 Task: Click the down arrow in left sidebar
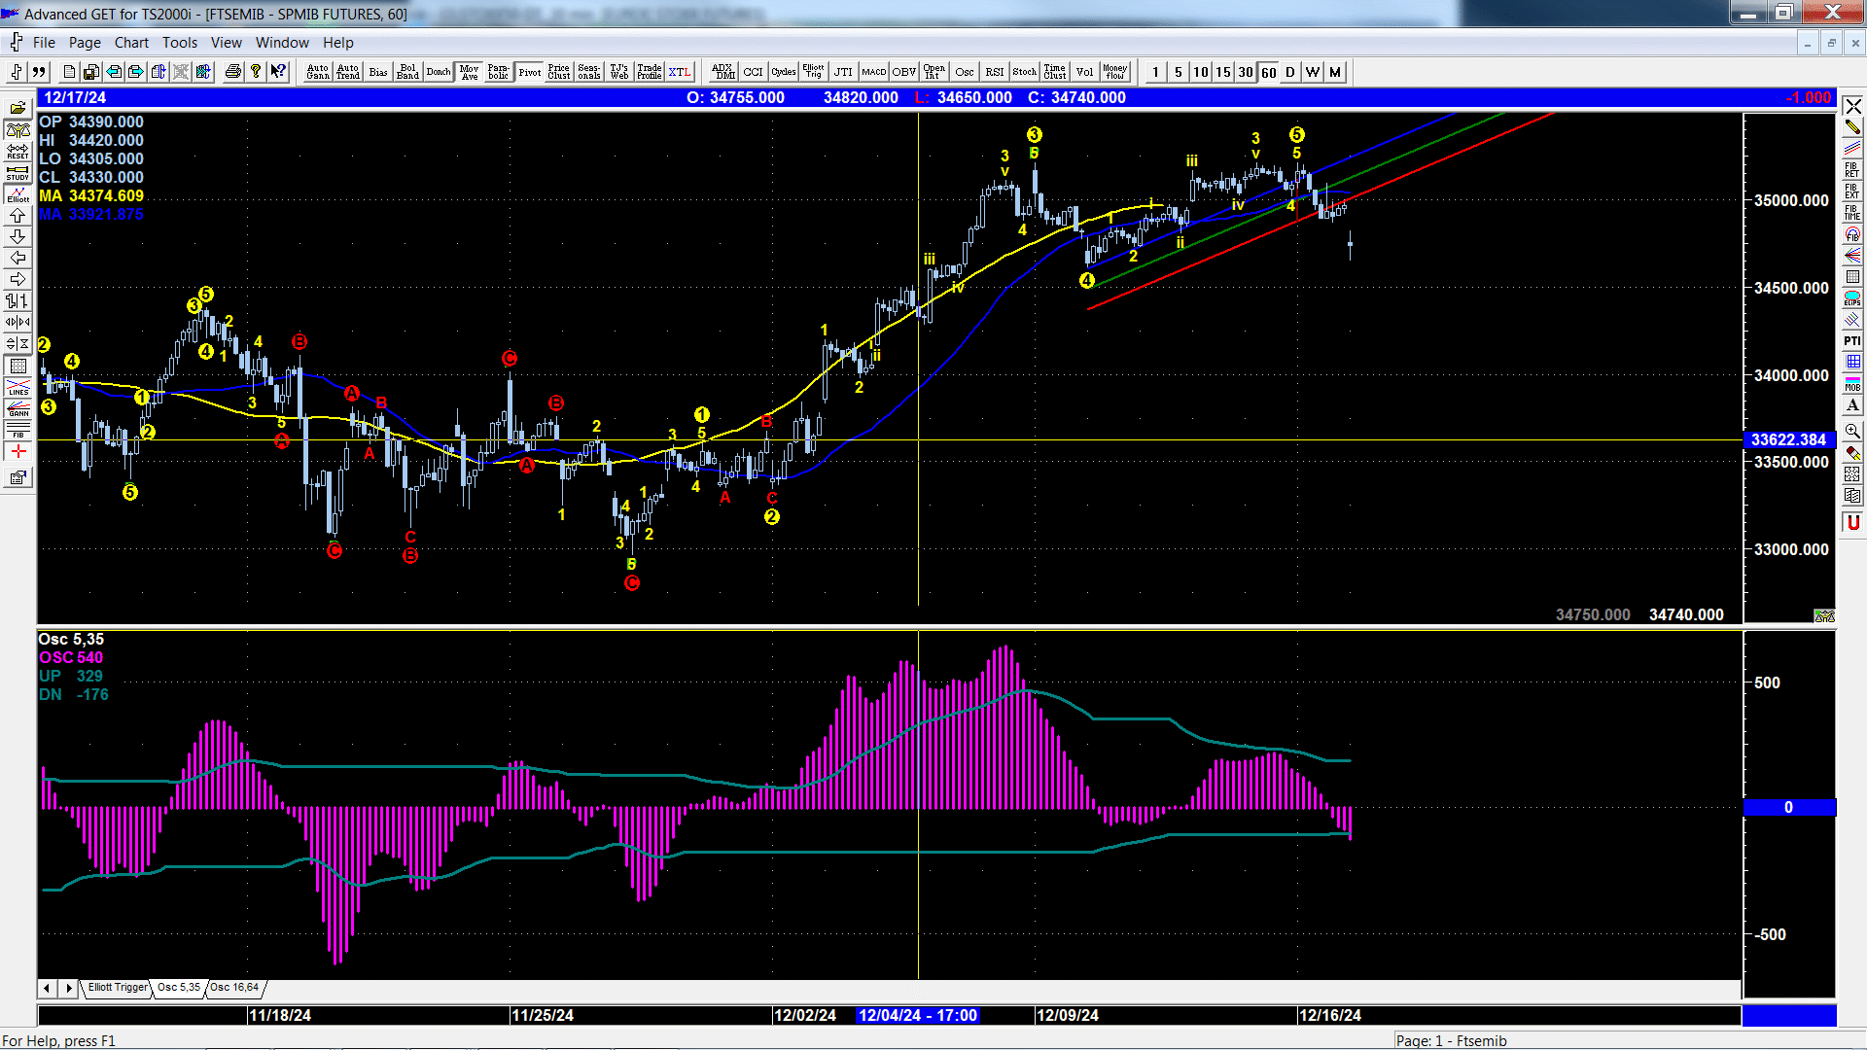[x=18, y=236]
